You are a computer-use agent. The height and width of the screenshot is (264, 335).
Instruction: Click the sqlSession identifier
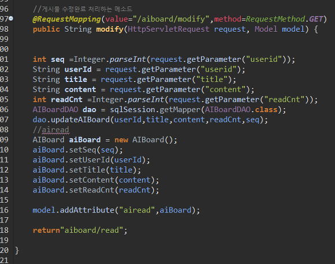(x=132, y=110)
